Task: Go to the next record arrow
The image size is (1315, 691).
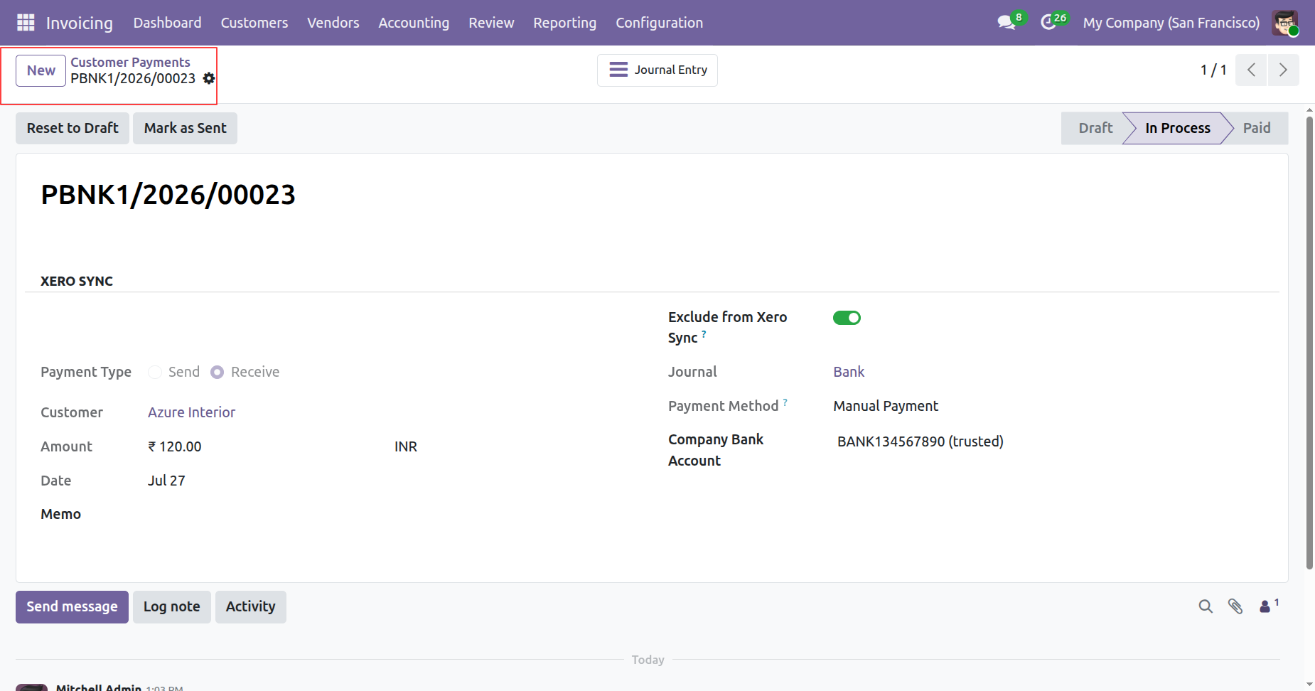Action: 1283,70
